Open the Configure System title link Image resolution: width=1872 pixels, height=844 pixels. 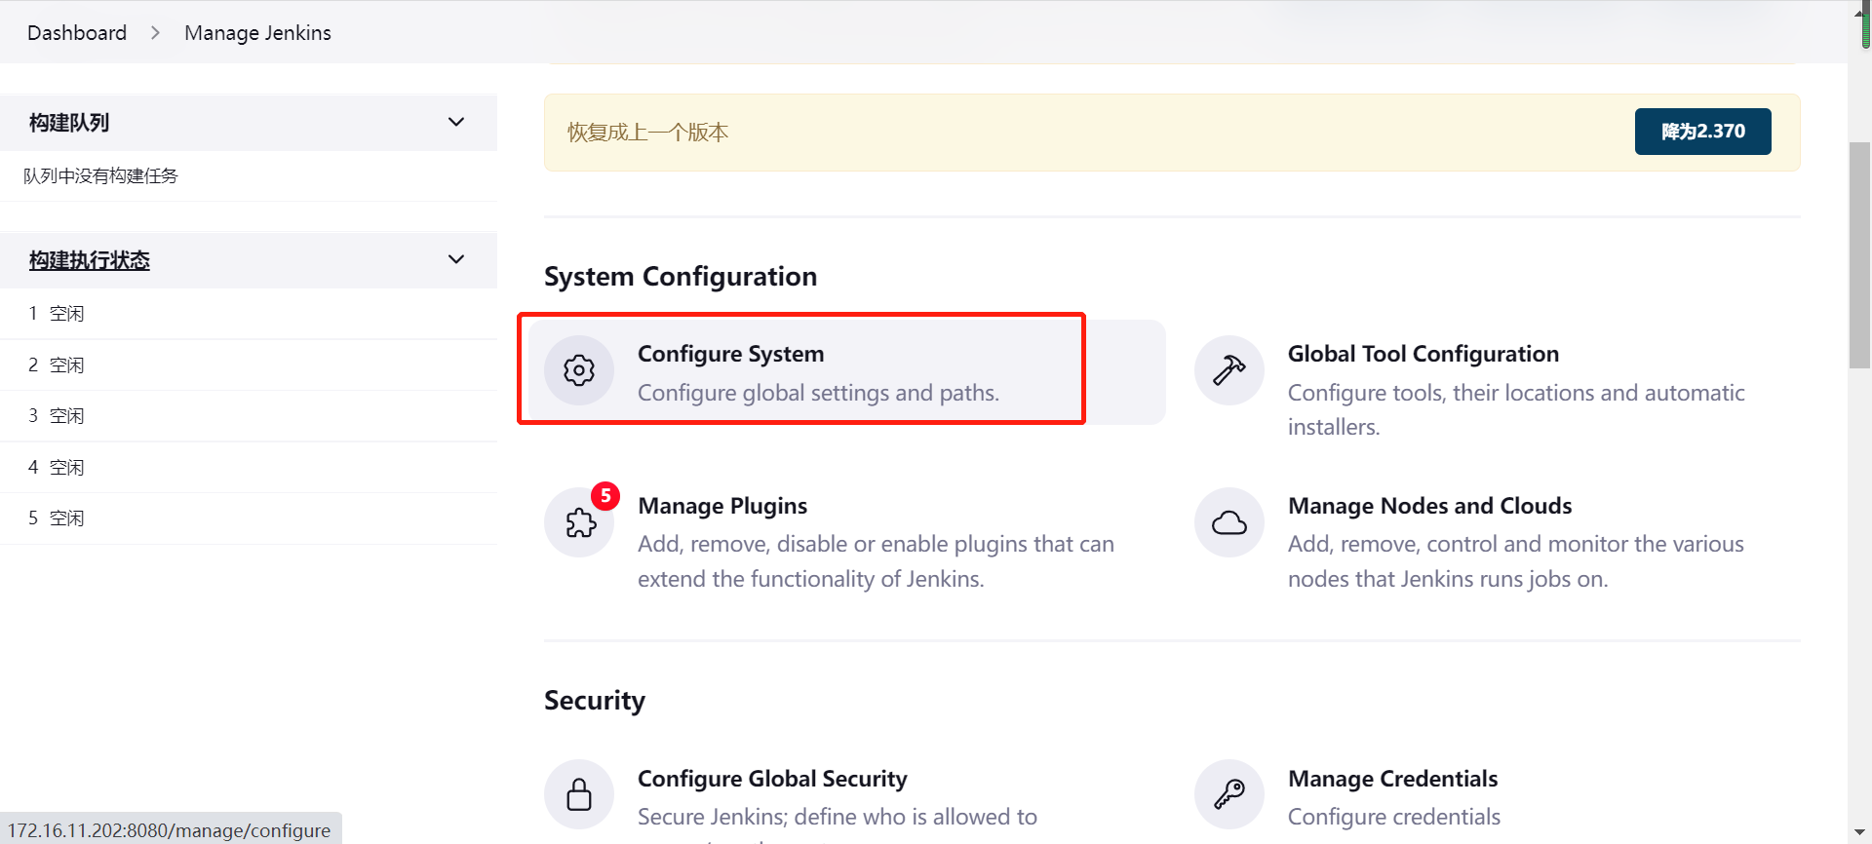pos(730,354)
